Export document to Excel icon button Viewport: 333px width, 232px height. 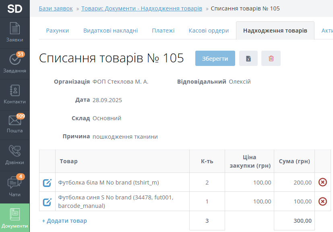pyautogui.click(x=248, y=58)
